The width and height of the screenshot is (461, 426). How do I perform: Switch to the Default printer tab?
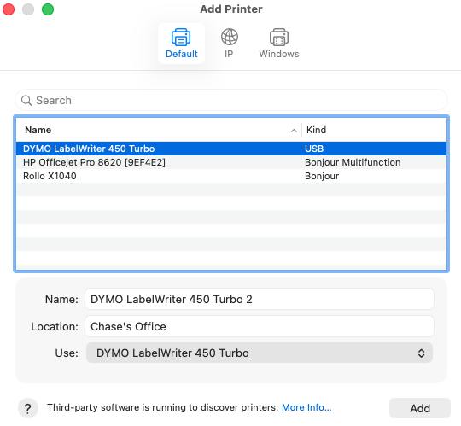[181, 44]
